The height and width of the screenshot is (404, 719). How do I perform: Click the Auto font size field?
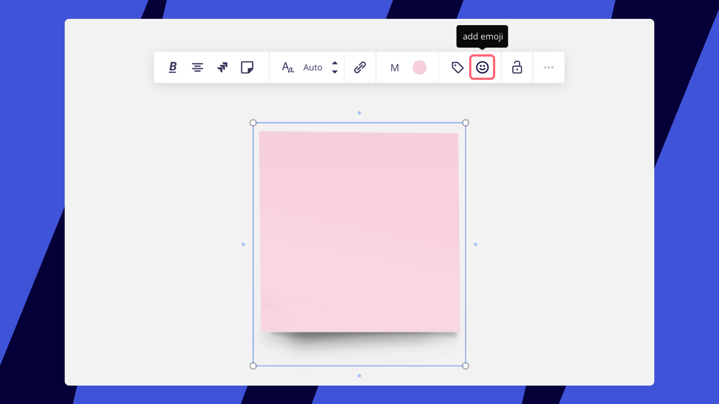click(x=313, y=67)
